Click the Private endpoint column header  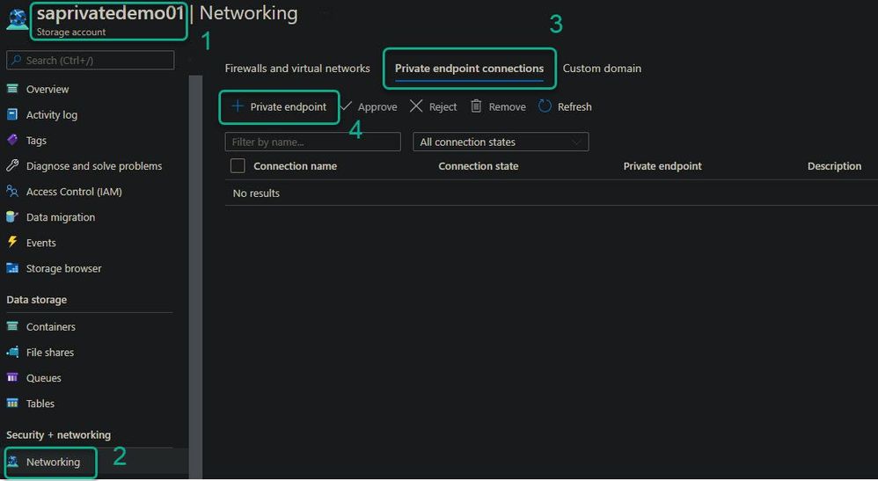(x=662, y=166)
